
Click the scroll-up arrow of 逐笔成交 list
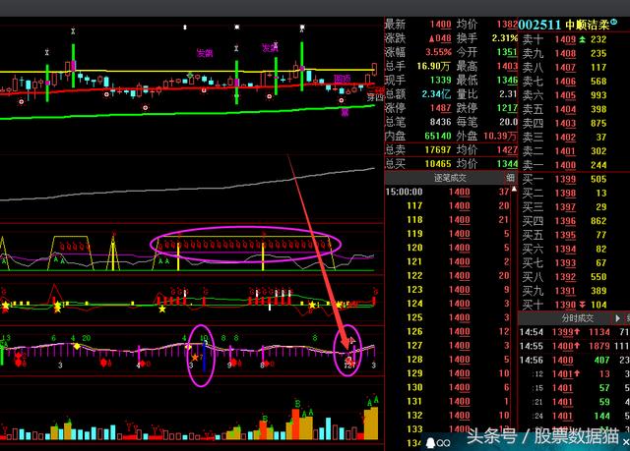pyautogui.click(x=514, y=190)
